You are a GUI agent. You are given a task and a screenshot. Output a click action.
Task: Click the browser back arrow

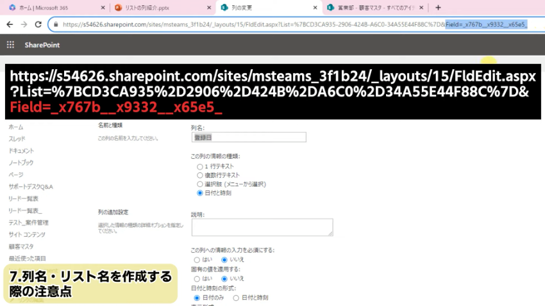pos(10,24)
